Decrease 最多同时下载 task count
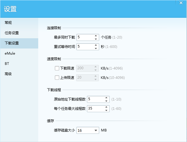This screenshot has width=187, height=142. [x=96, y=39]
